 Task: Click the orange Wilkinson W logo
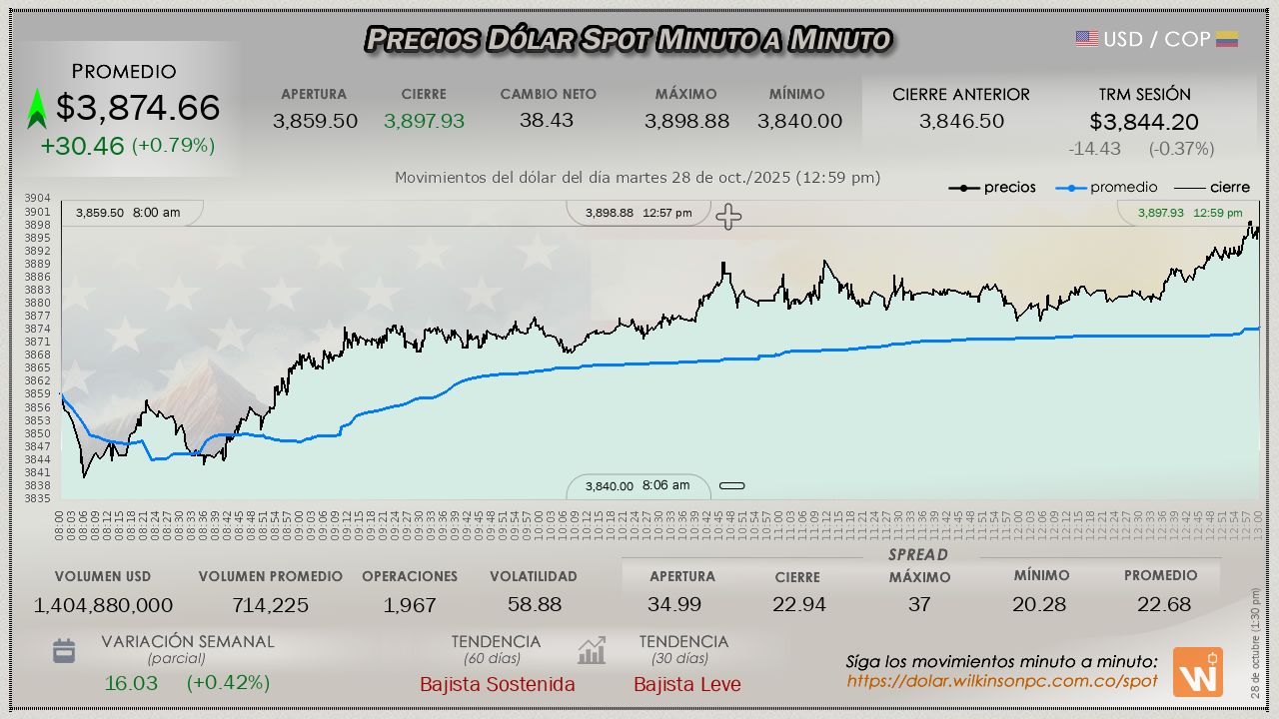pos(1197,672)
